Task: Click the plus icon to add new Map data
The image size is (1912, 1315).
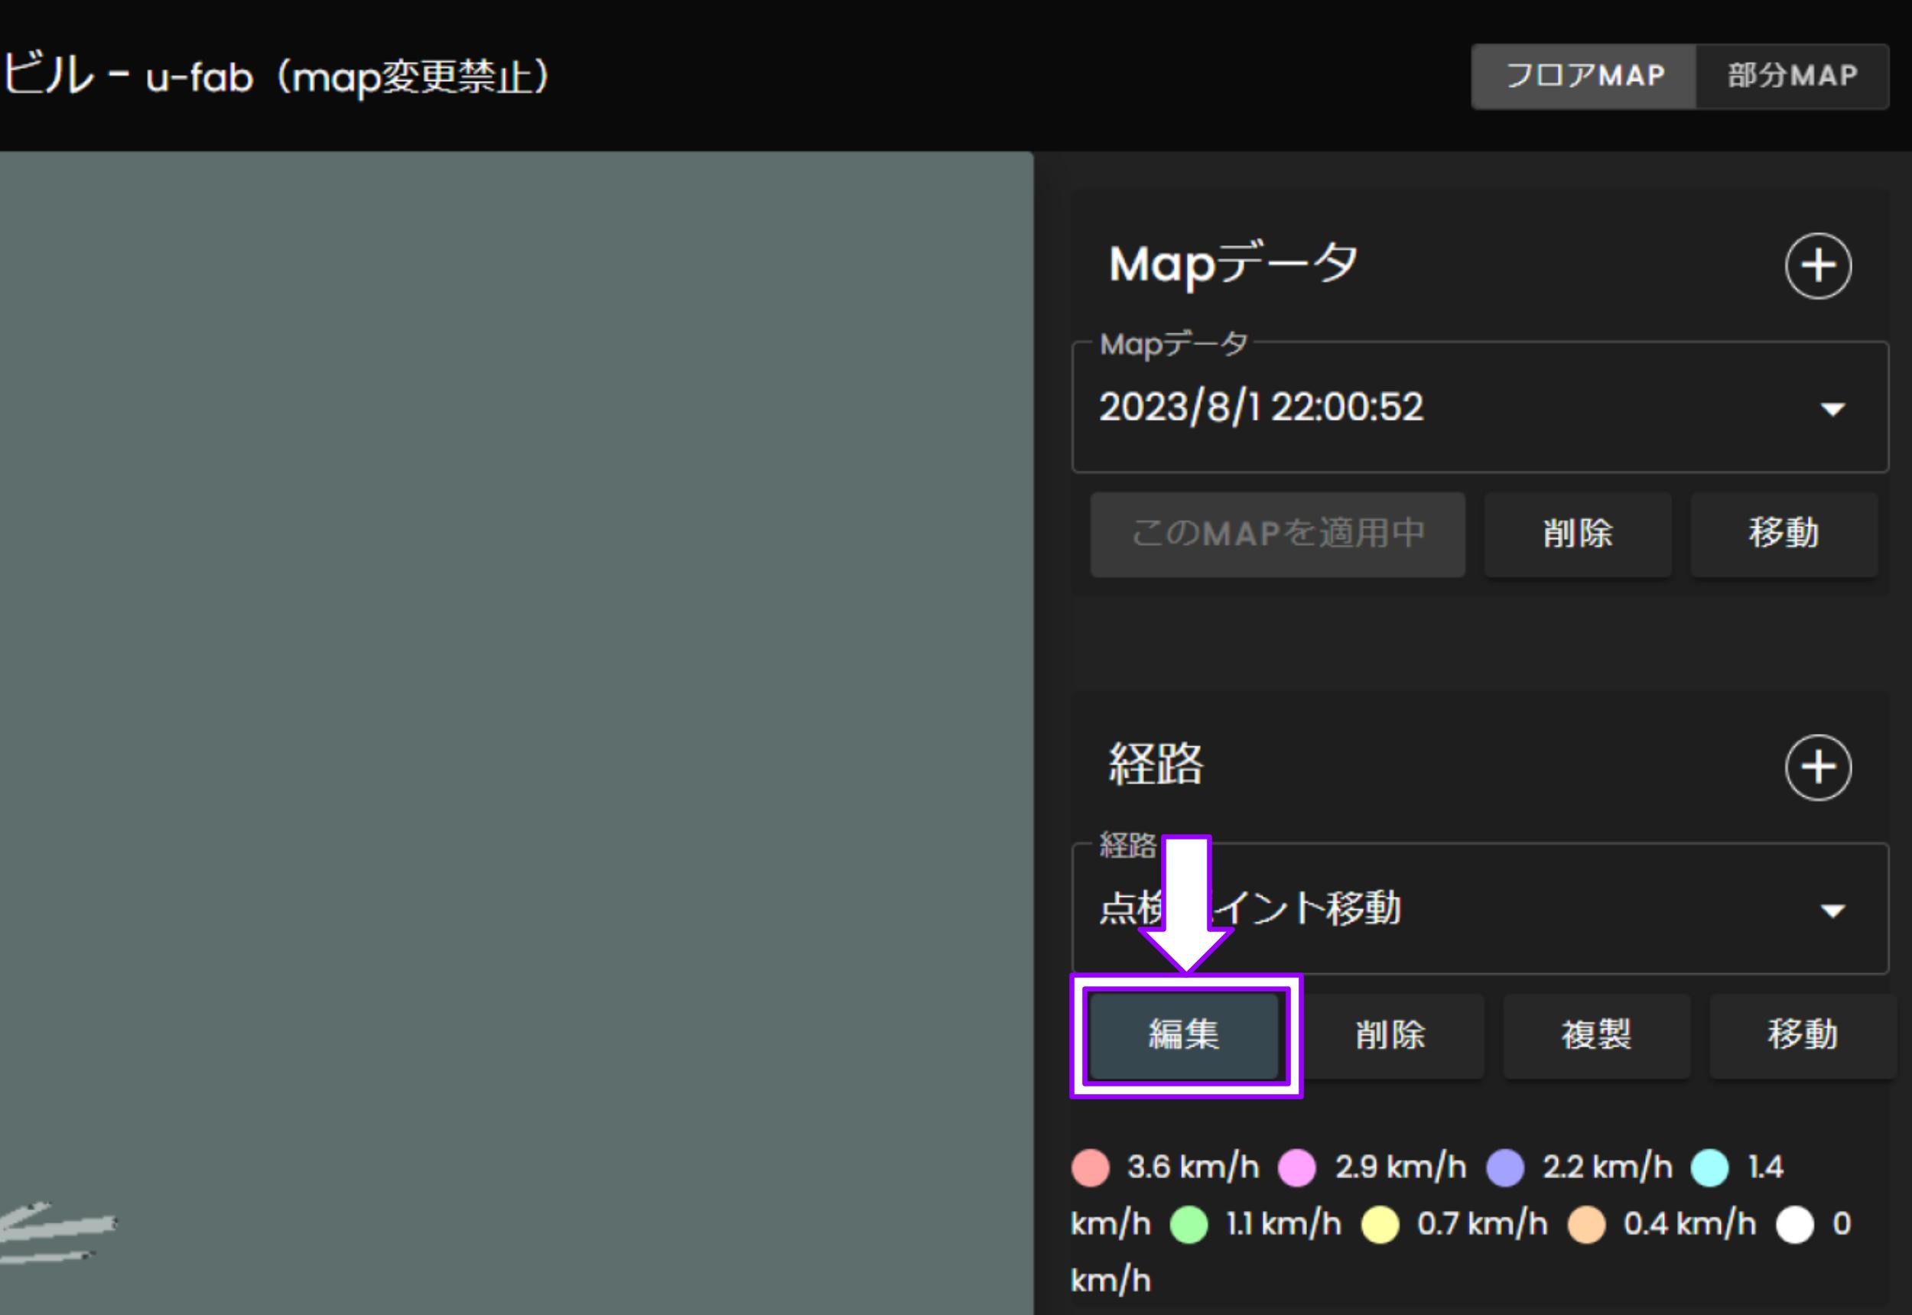Action: 1819,265
